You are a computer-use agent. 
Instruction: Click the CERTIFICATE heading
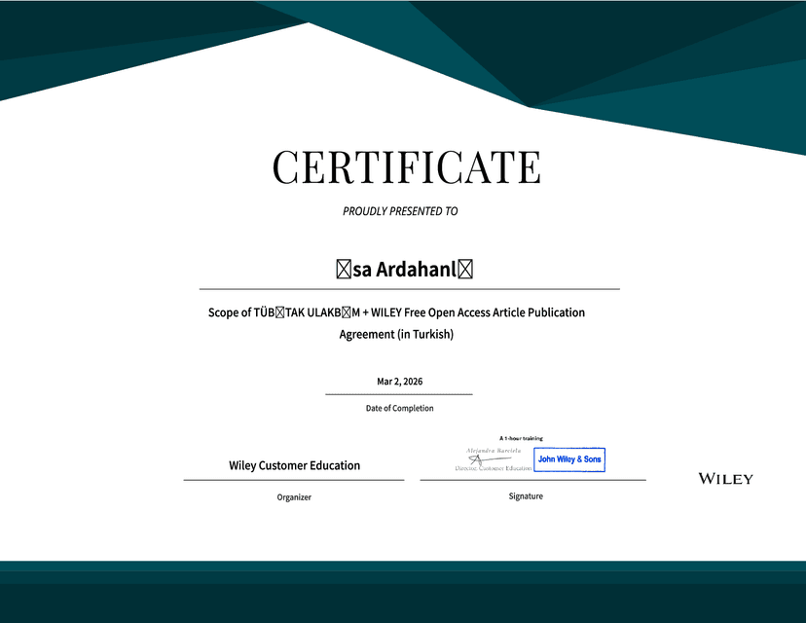[x=407, y=167]
